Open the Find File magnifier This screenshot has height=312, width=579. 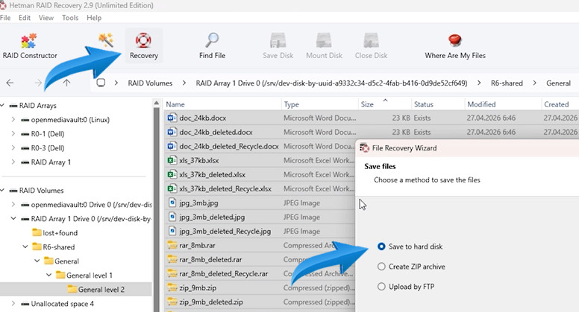click(212, 46)
